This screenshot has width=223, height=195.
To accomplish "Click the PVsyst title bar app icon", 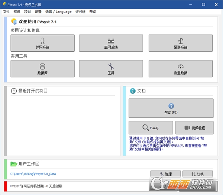I will point(4,4).
